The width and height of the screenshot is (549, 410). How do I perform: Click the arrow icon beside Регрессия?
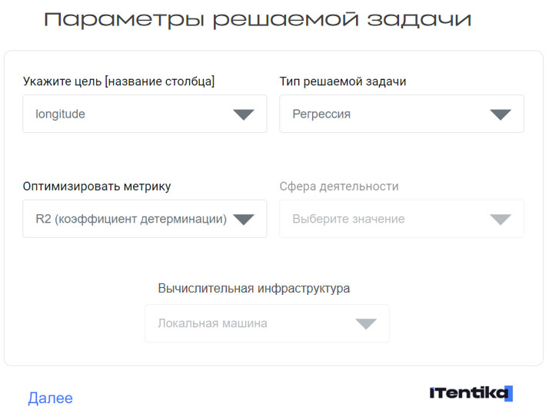click(501, 114)
